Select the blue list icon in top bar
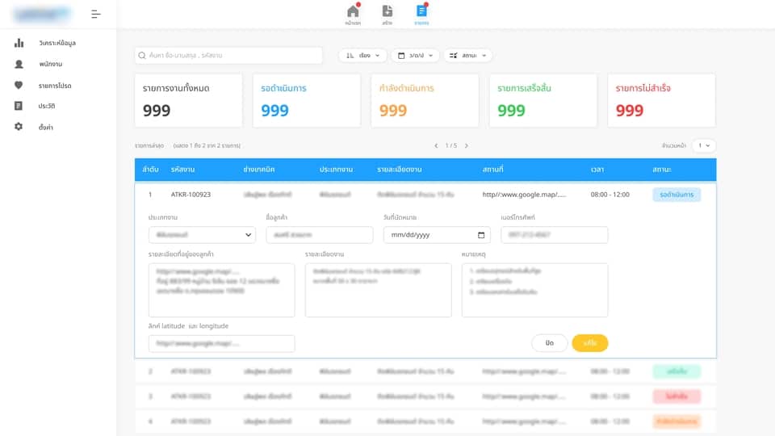This screenshot has width=775, height=436. 421,10
